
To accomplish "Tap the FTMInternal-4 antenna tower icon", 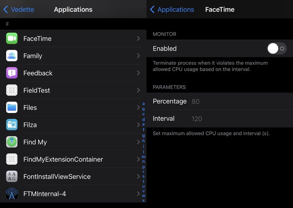I will (12, 194).
